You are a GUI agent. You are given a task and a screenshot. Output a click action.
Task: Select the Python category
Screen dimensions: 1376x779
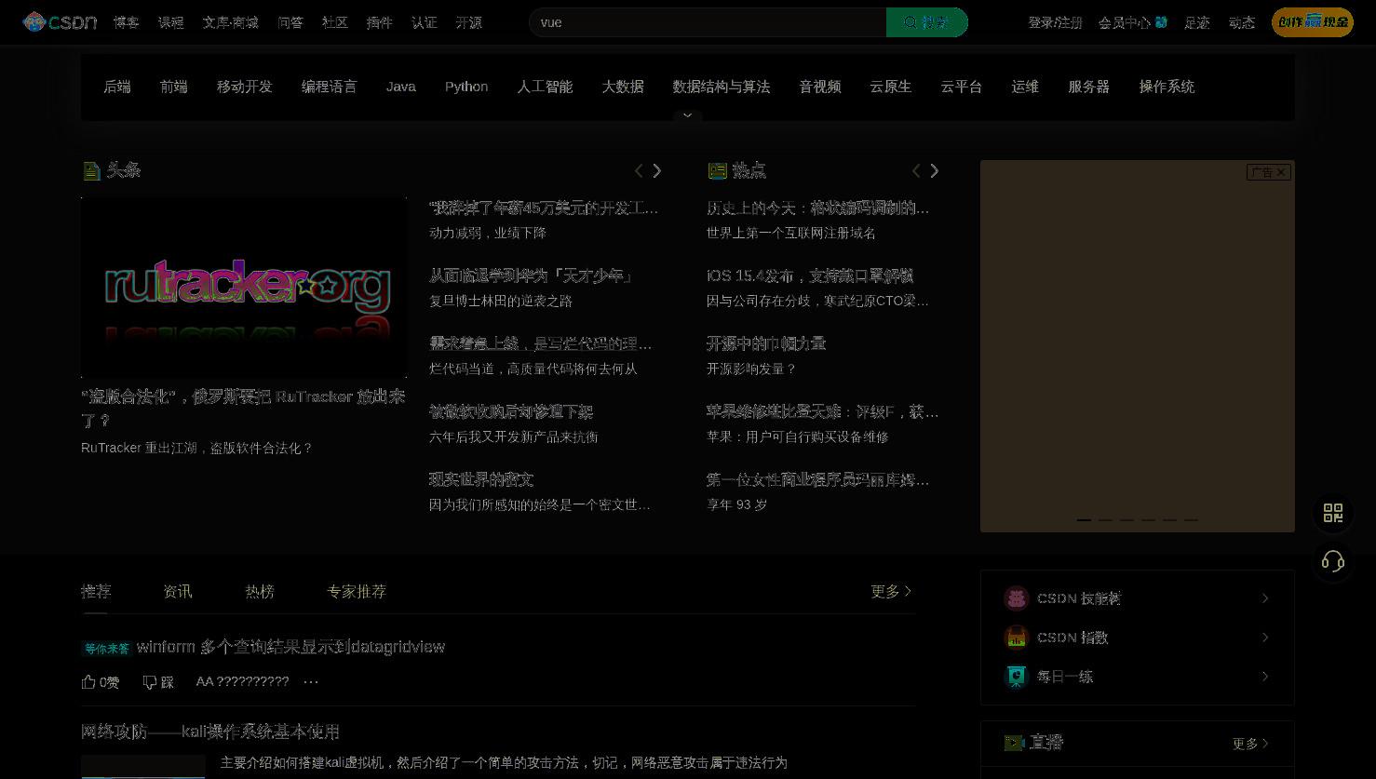(x=466, y=87)
